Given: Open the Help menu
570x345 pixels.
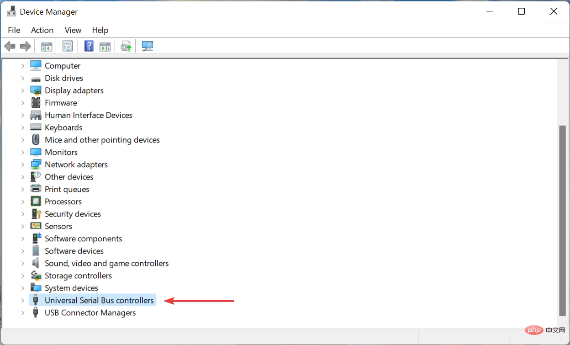Looking at the screenshot, I should click(x=100, y=30).
